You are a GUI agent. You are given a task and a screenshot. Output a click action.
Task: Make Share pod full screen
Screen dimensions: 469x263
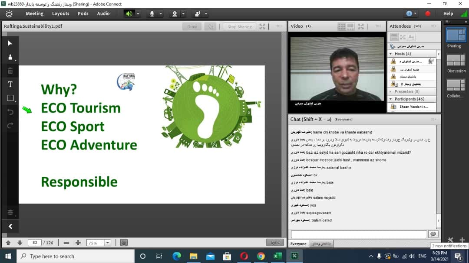point(262,26)
